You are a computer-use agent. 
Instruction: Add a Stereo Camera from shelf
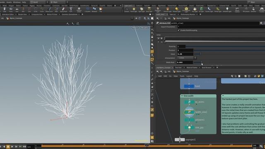click(x=237, y=10)
